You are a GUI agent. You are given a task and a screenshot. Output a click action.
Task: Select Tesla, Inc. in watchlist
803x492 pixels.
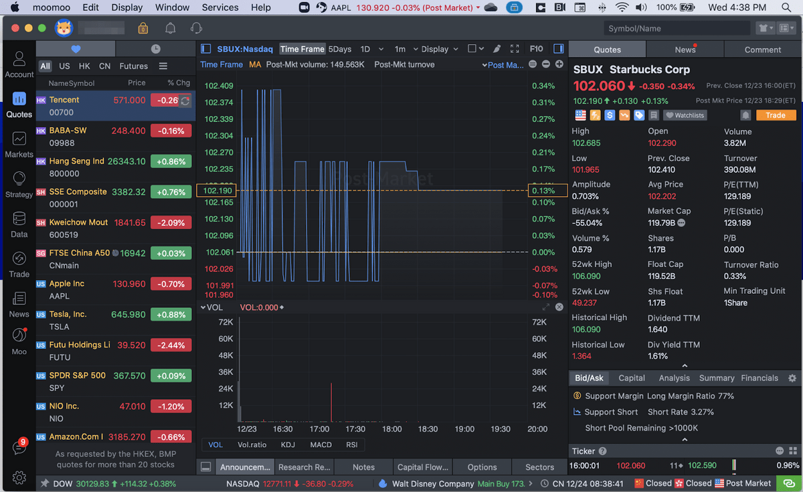click(116, 320)
